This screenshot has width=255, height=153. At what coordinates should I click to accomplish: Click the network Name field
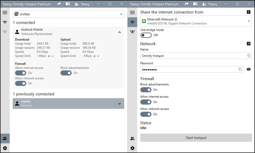196,56
